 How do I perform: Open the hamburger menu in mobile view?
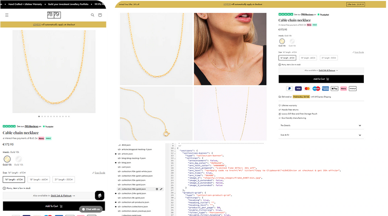[7, 15]
